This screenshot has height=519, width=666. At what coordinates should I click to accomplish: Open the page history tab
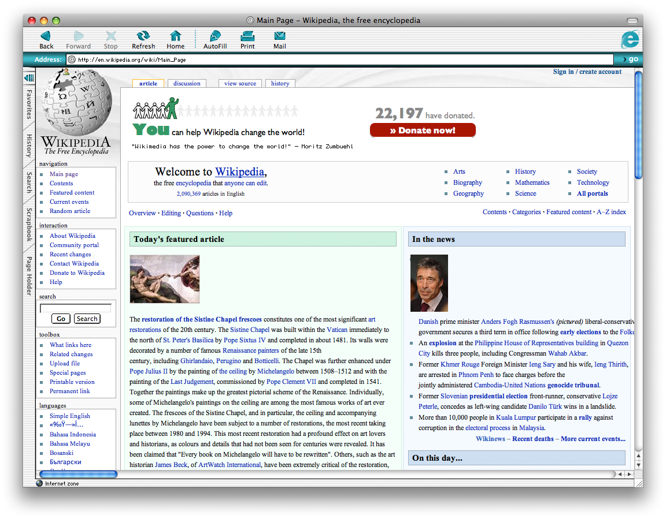click(280, 84)
